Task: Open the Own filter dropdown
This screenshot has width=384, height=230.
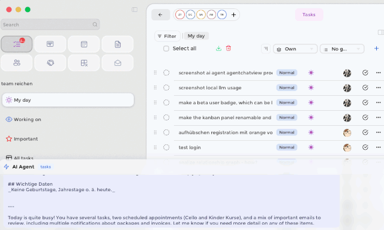Action: point(295,49)
